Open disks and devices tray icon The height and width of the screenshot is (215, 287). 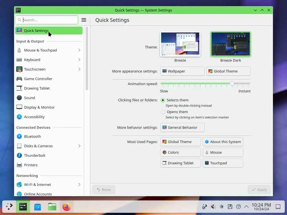pyautogui.click(x=230, y=207)
